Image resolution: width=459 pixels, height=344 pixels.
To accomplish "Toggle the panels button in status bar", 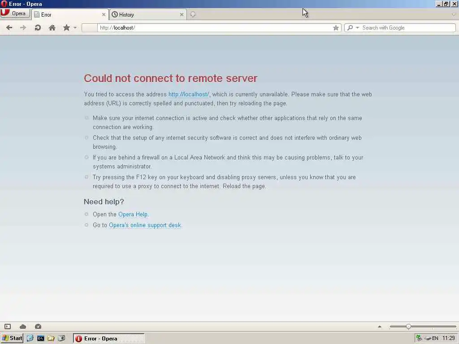I will coord(8,327).
